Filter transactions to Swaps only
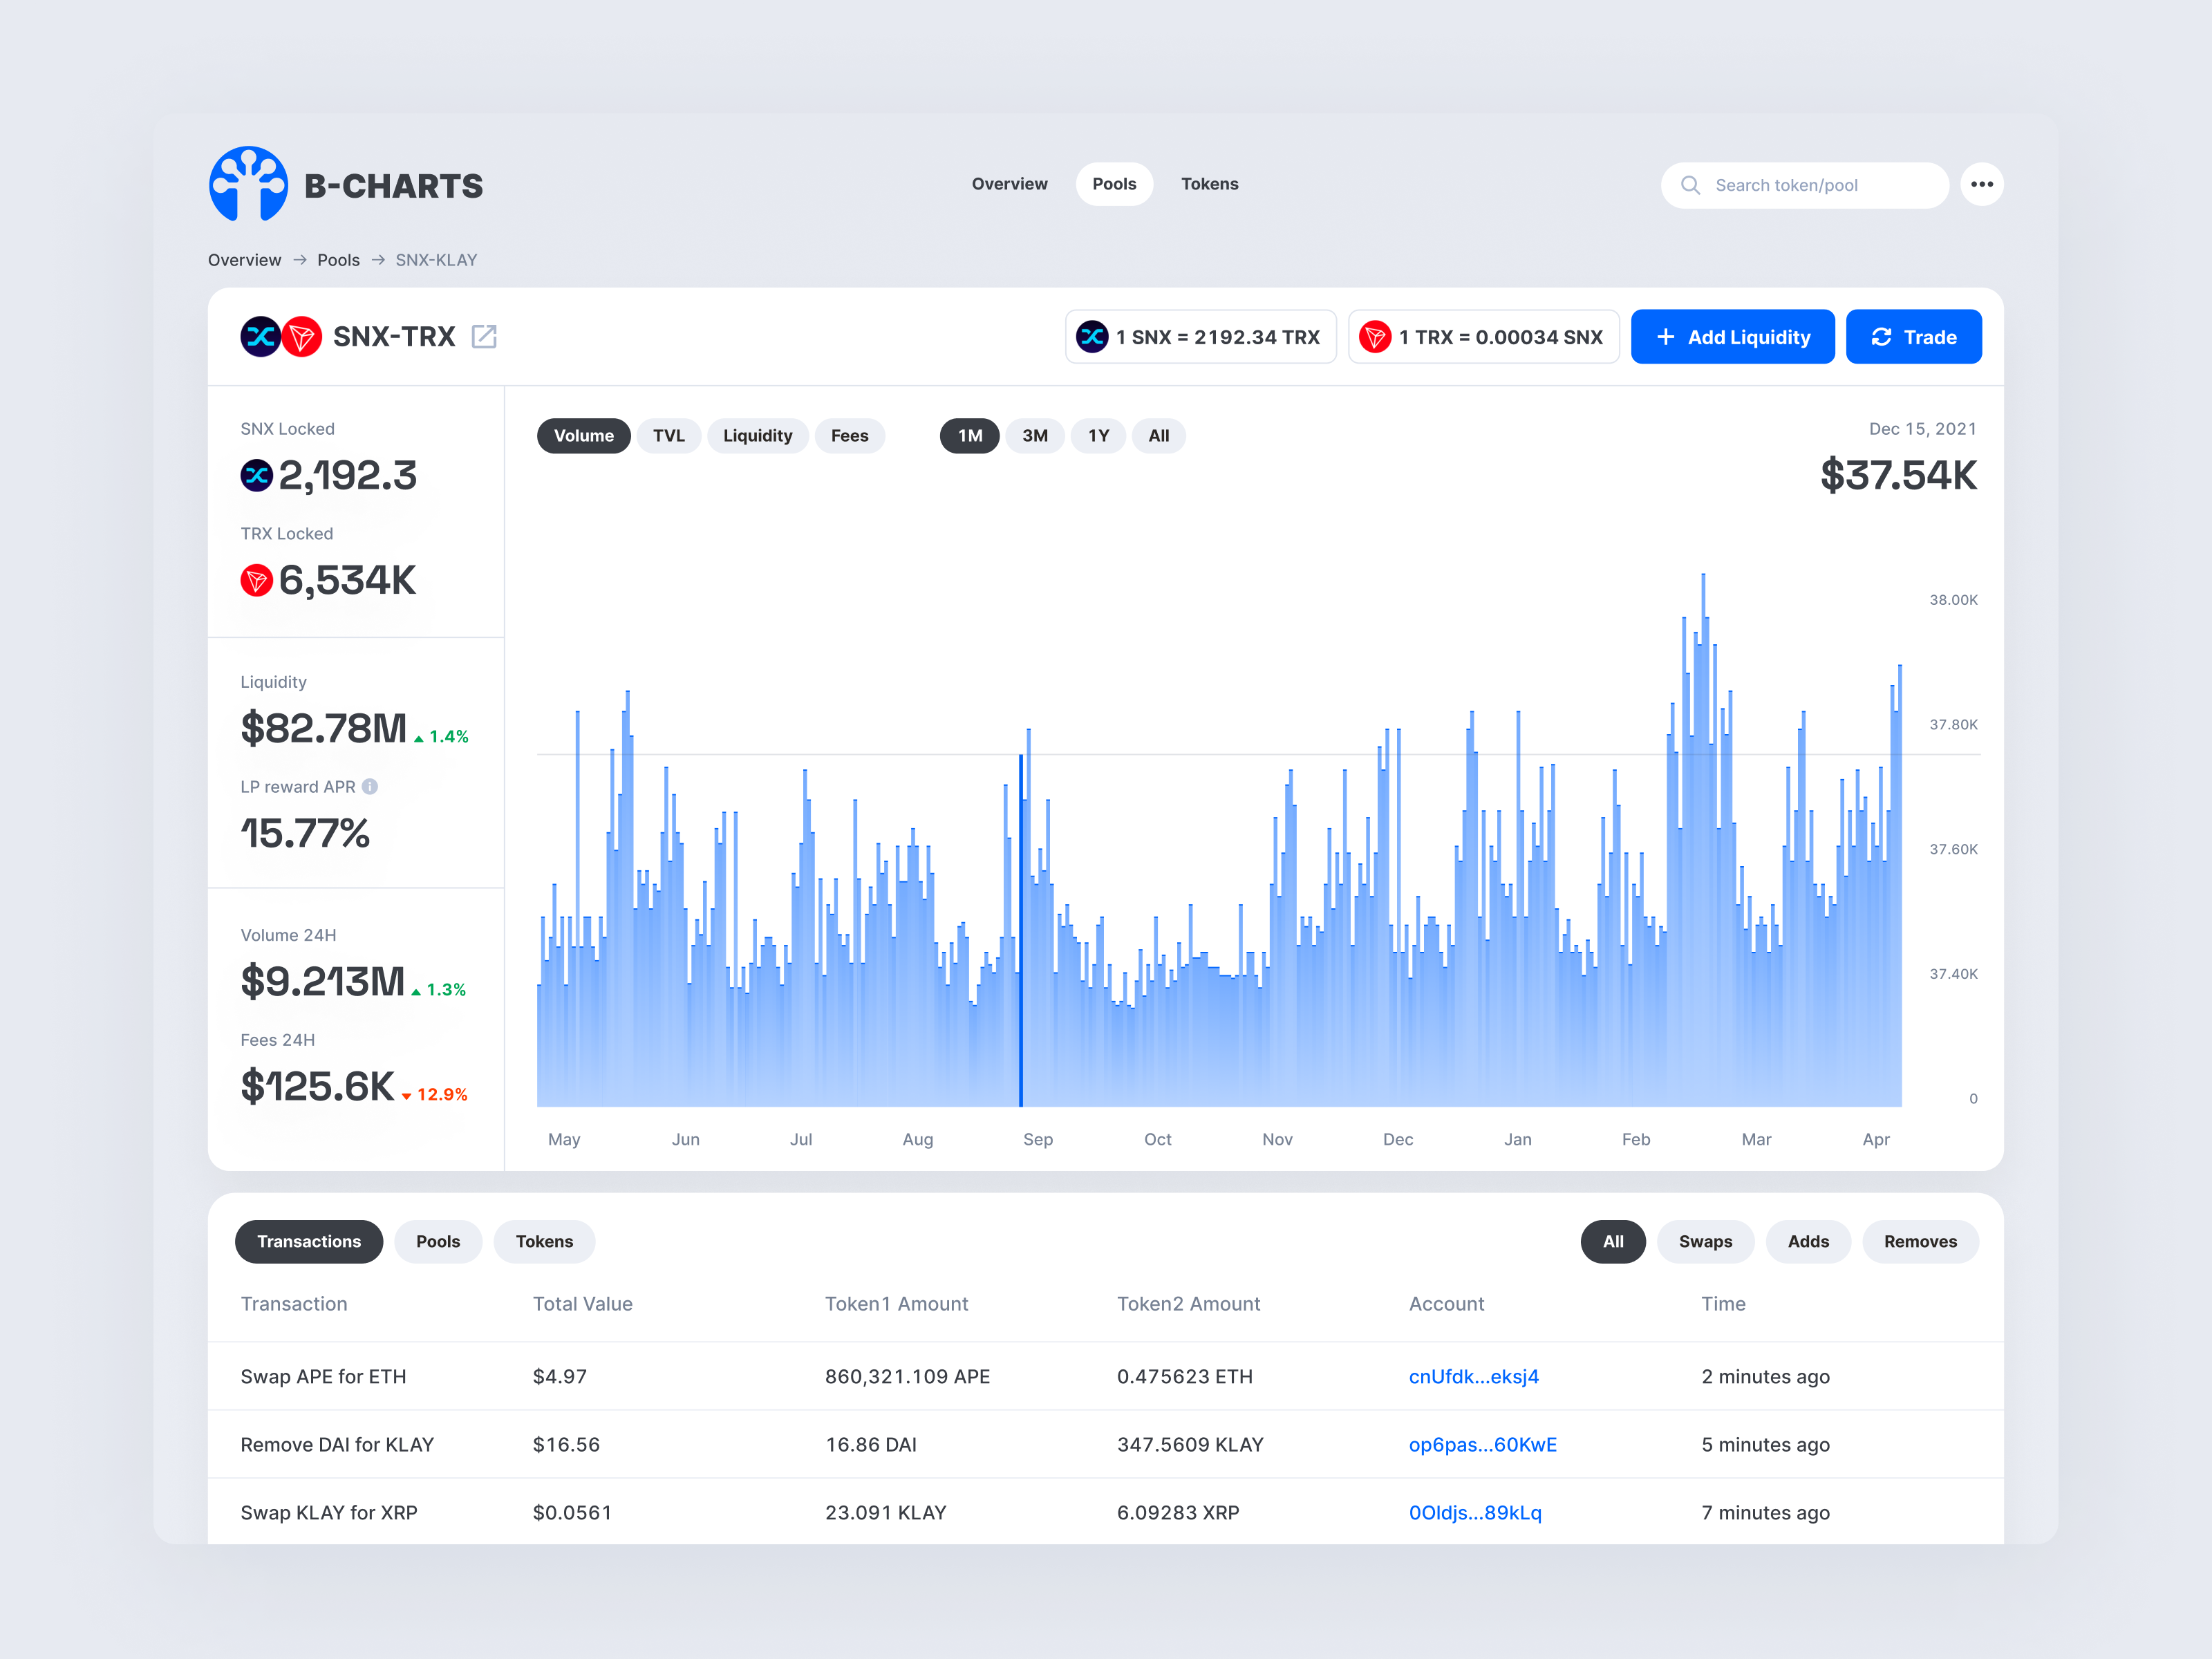The image size is (2212, 1659). tap(1705, 1241)
